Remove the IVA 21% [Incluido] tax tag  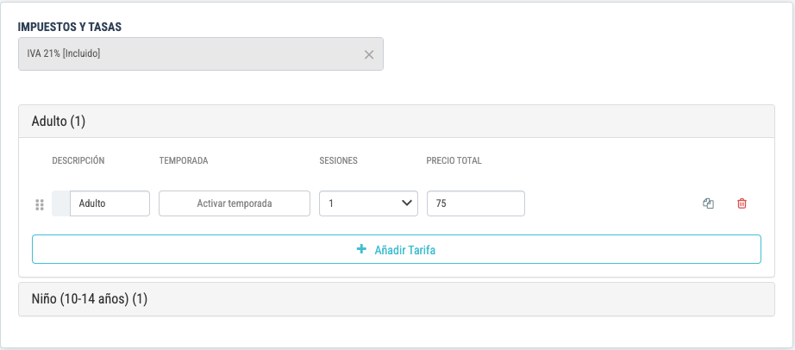[x=368, y=55]
